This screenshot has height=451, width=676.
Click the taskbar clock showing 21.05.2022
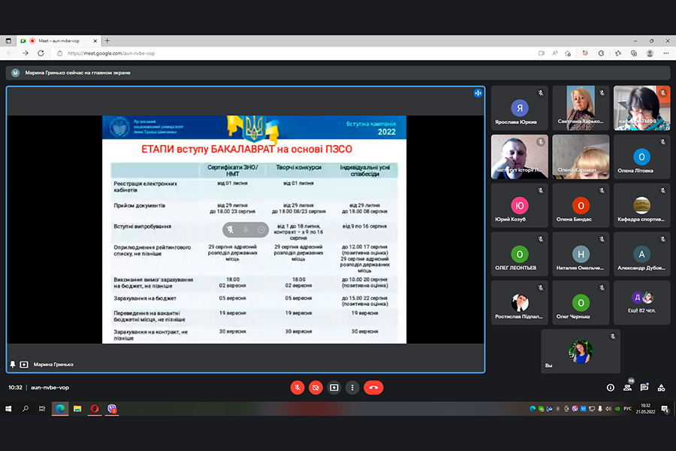pos(645,409)
